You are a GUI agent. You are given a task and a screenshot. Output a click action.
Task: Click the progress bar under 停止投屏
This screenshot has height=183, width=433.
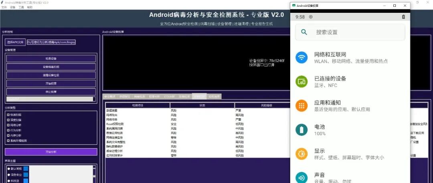(51, 99)
